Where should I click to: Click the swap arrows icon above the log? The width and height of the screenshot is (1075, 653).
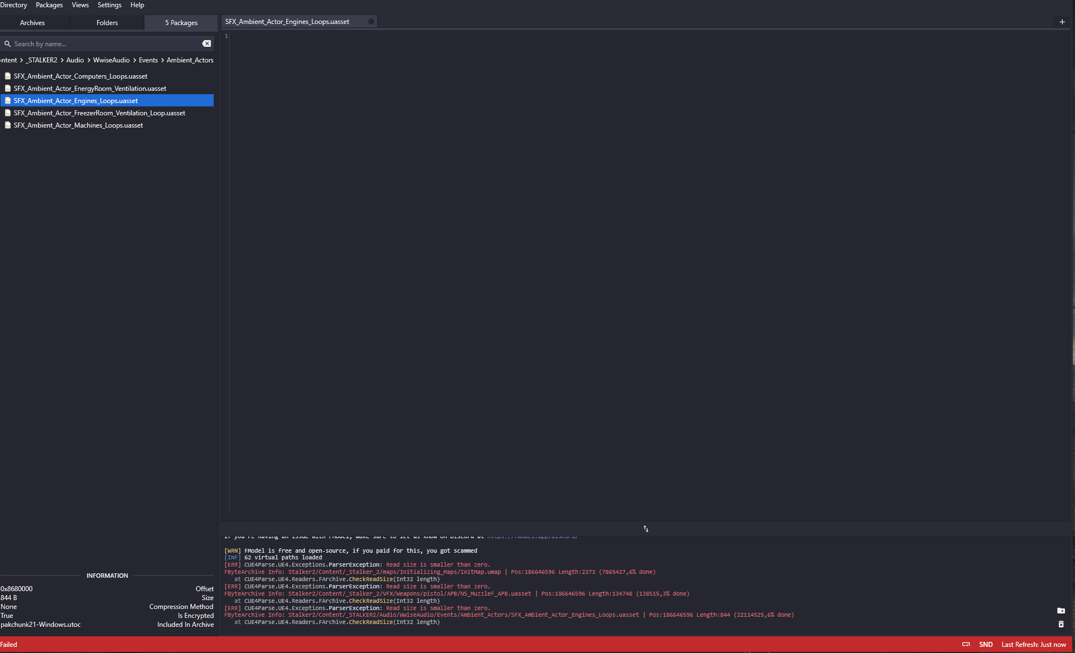[645, 529]
